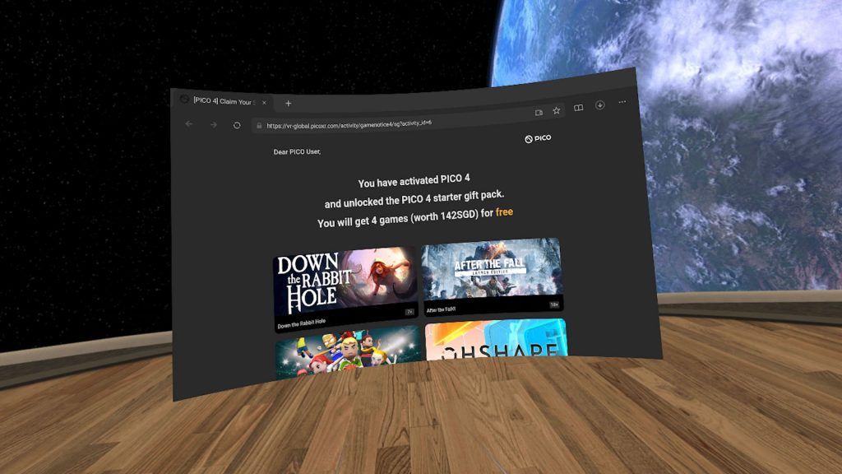Click the 'After the Fall' caption text
Image resolution: width=842 pixels, height=474 pixels.
441,309
